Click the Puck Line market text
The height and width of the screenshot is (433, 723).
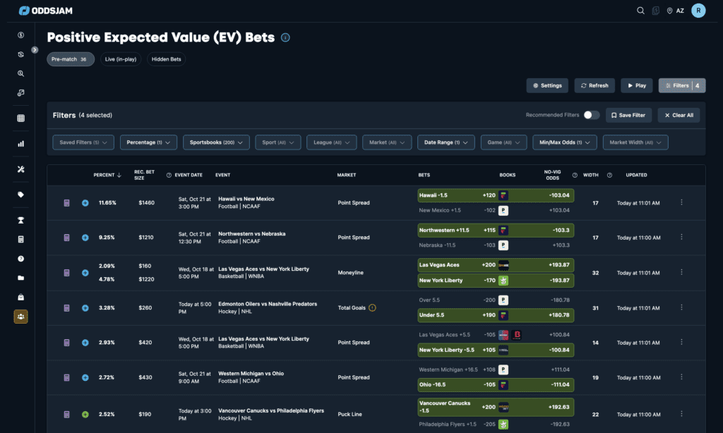(349, 414)
